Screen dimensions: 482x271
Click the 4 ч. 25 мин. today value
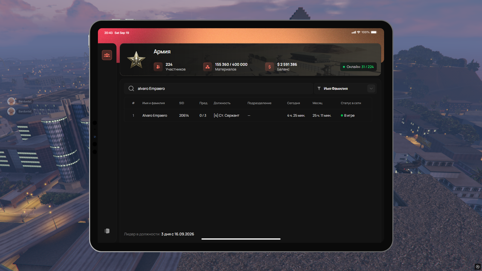click(296, 116)
